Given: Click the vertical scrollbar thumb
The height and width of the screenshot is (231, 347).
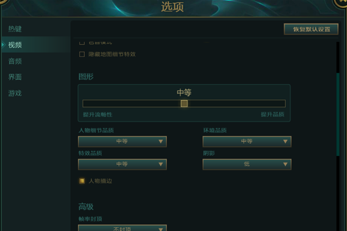Looking at the screenshot, I should point(338,114).
